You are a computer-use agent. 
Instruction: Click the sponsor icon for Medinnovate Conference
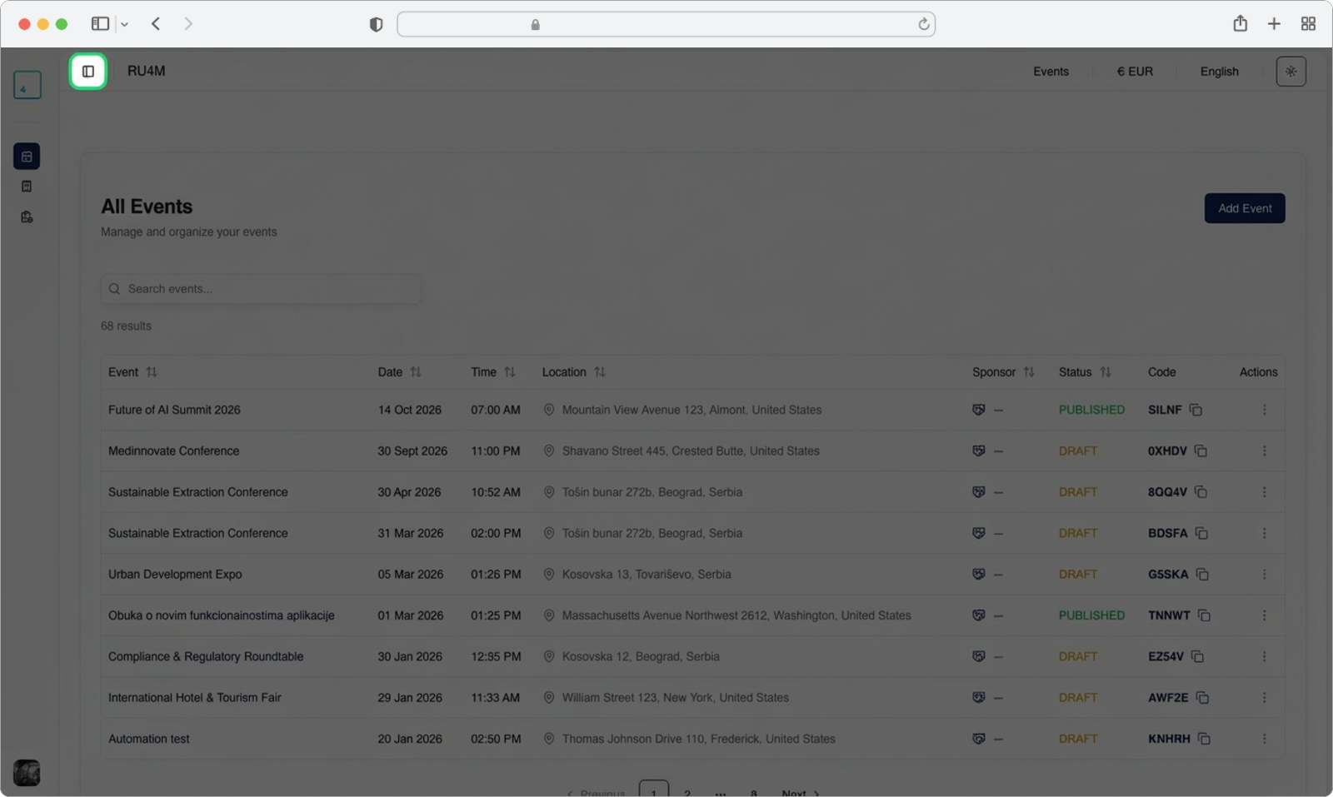(x=979, y=451)
